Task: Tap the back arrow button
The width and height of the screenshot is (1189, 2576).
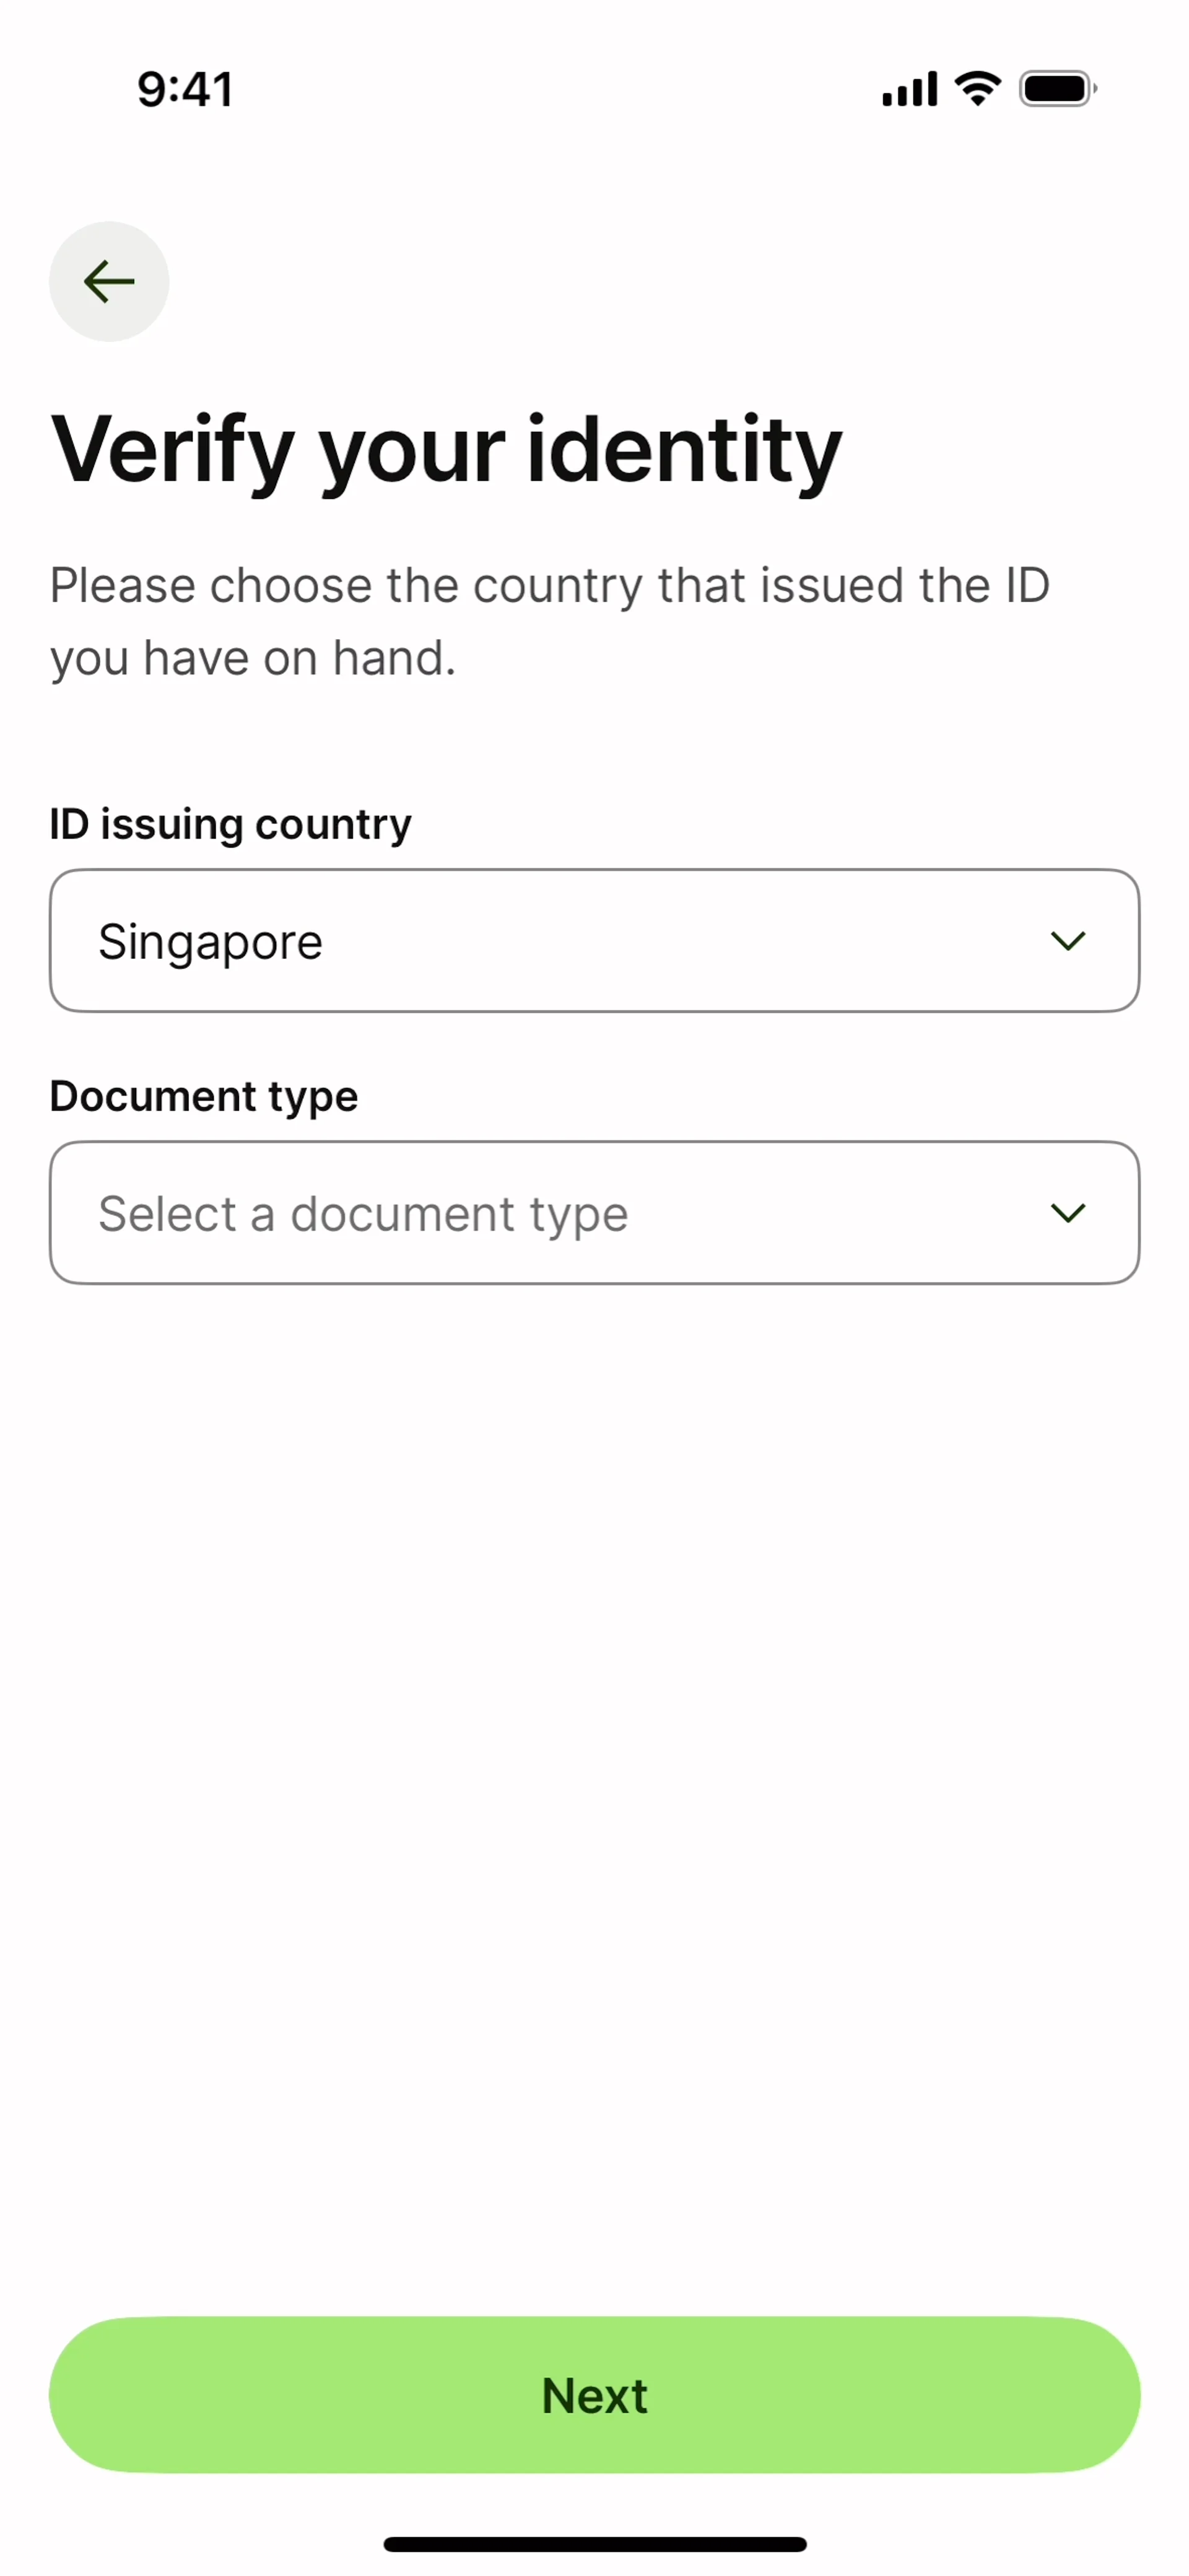Action: click(109, 281)
